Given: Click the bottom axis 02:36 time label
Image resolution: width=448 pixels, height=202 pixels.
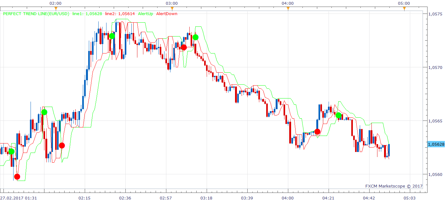Looking at the screenshot, I should [125, 198].
